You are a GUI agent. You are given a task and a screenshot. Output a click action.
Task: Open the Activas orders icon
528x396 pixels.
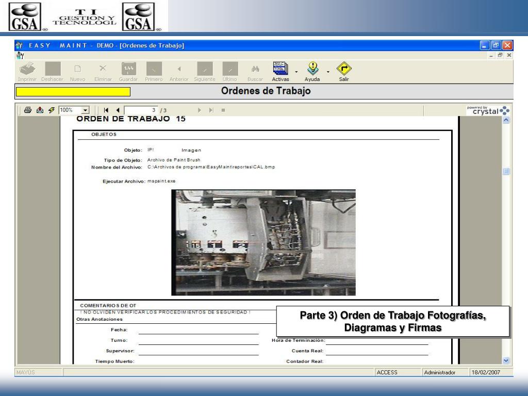coord(280,69)
